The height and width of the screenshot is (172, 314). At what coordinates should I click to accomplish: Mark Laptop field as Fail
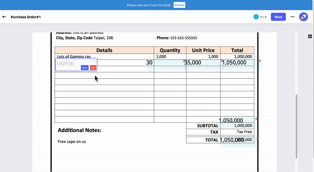pyautogui.click(x=93, y=68)
